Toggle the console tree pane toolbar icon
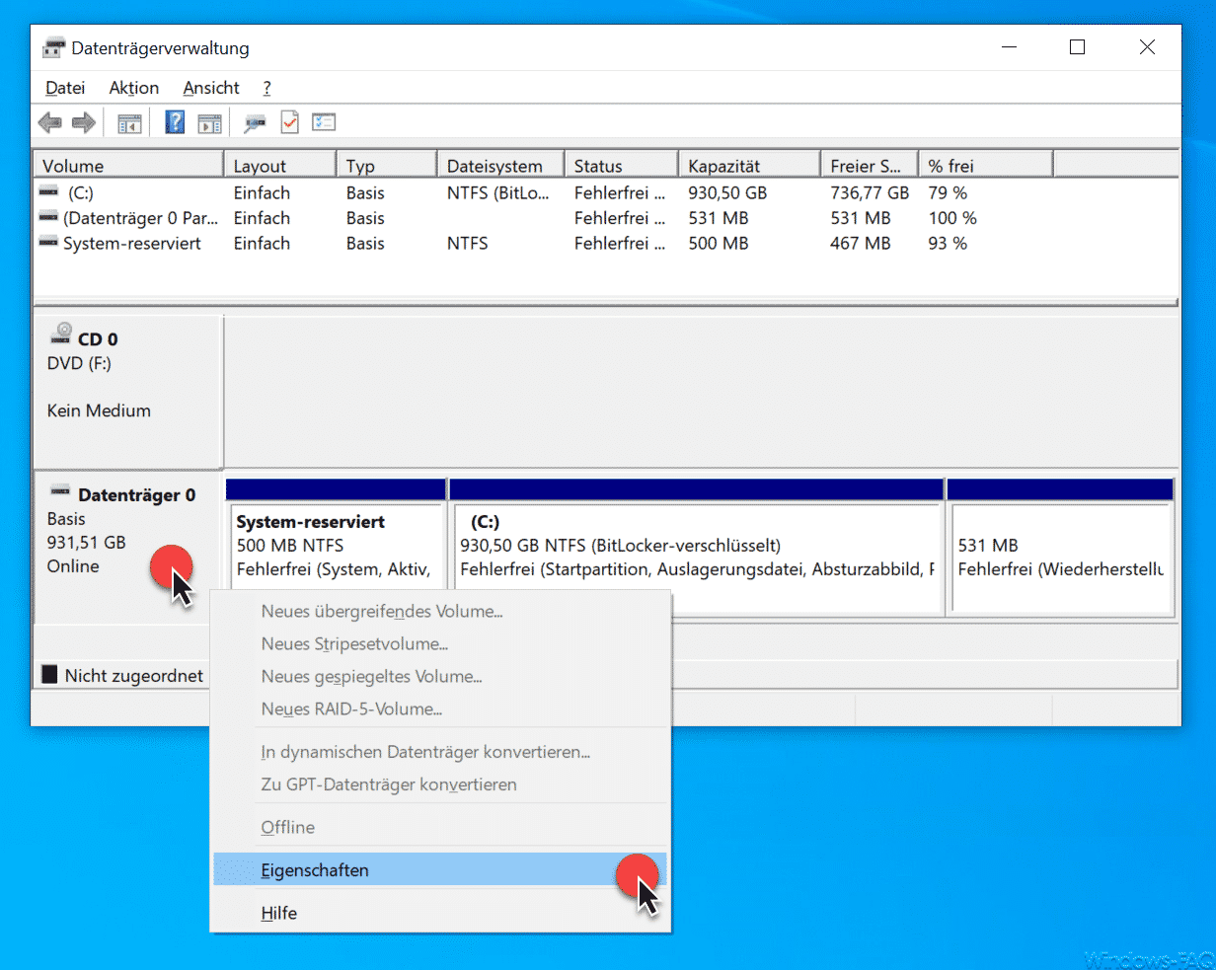This screenshot has width=1216, height=970. (129, 123)
